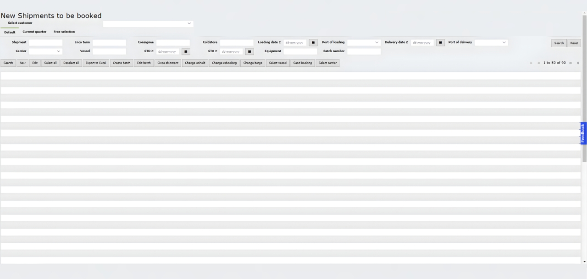This screenshot has height=279, width=587.
Task: Open the STD date calendar picker
Action: point(186,51)
